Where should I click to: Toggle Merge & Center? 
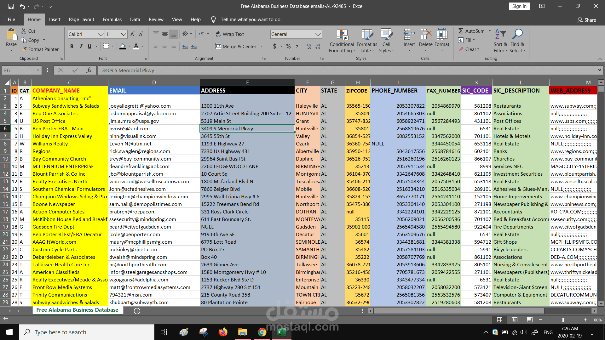coord(236,46)
